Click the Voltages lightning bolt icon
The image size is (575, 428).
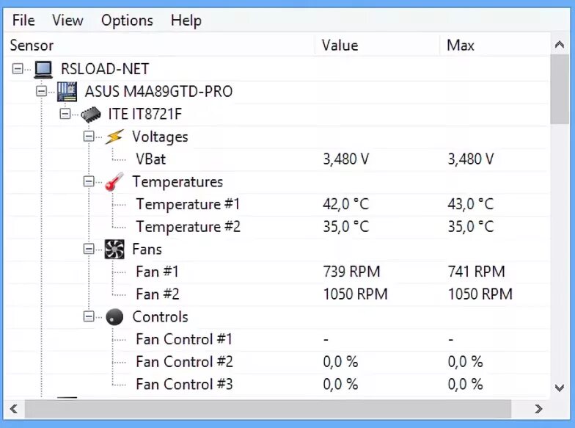(114, 137)
